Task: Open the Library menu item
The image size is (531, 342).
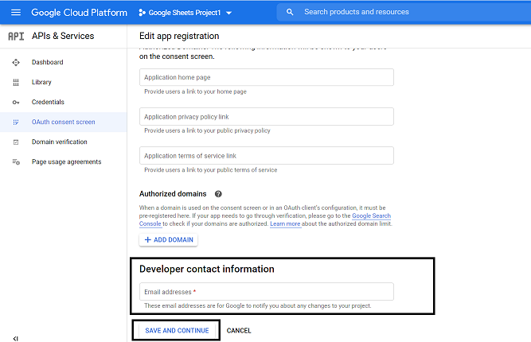Action: tap(42, 82)
